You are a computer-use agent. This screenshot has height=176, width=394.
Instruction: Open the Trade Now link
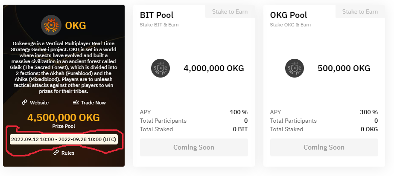pyautogui.click(x=93, y=103)
